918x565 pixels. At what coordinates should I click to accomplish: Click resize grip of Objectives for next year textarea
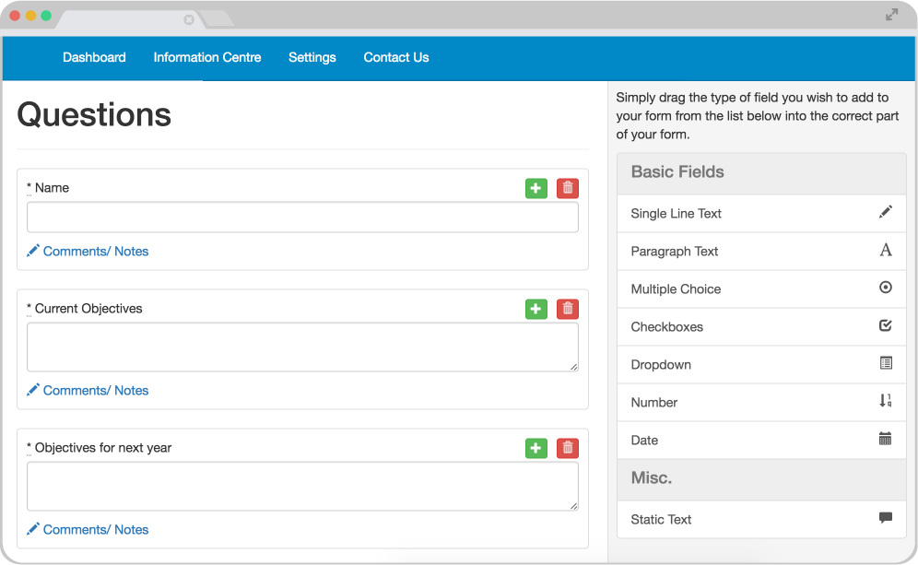coord(573,506)
